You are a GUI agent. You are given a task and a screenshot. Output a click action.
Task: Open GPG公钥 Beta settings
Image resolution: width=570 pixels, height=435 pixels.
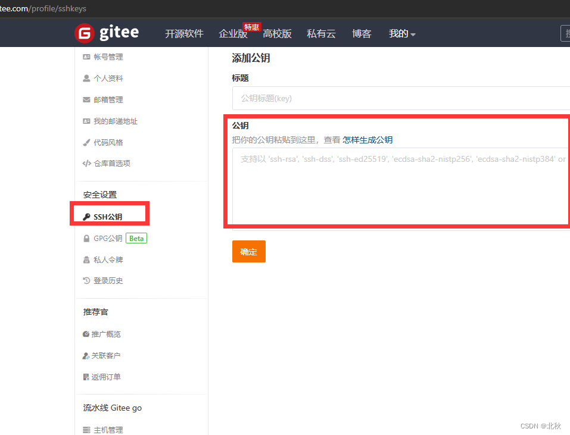pyautogui.click(x=107, y=238)
